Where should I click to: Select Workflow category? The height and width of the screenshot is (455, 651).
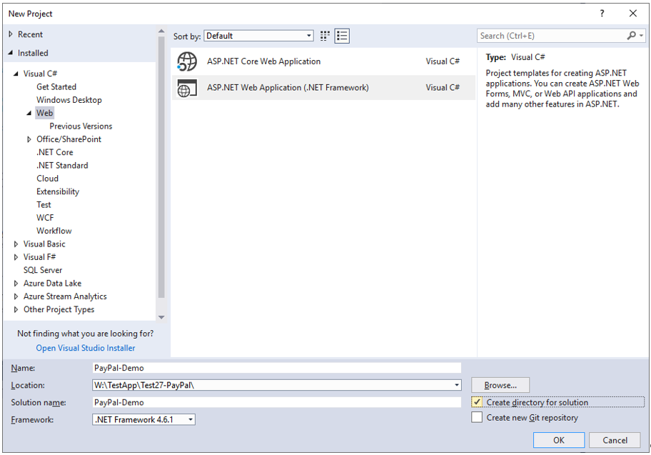(54, 231)
